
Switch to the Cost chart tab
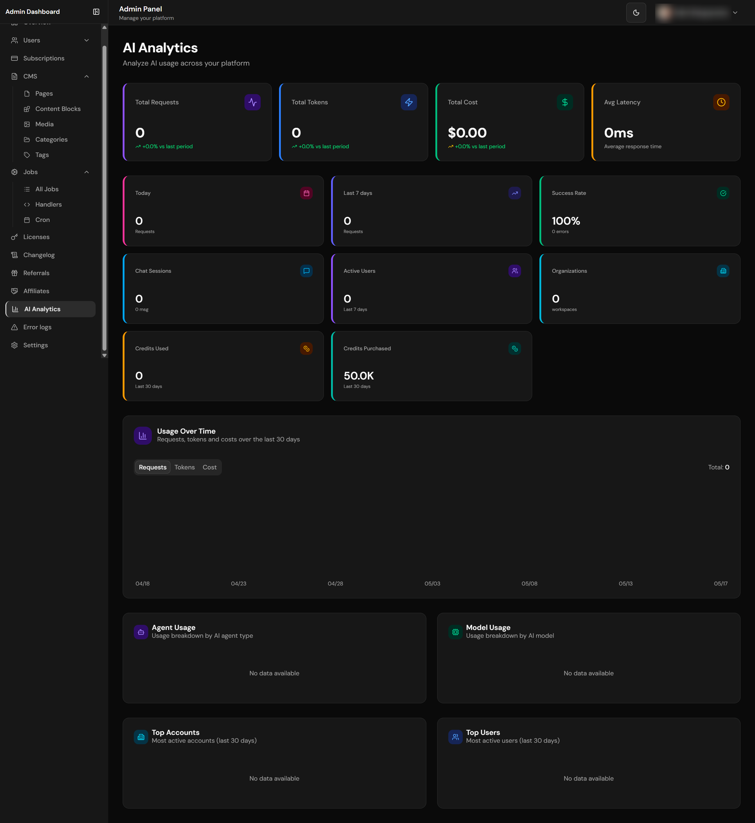(210, 468)
